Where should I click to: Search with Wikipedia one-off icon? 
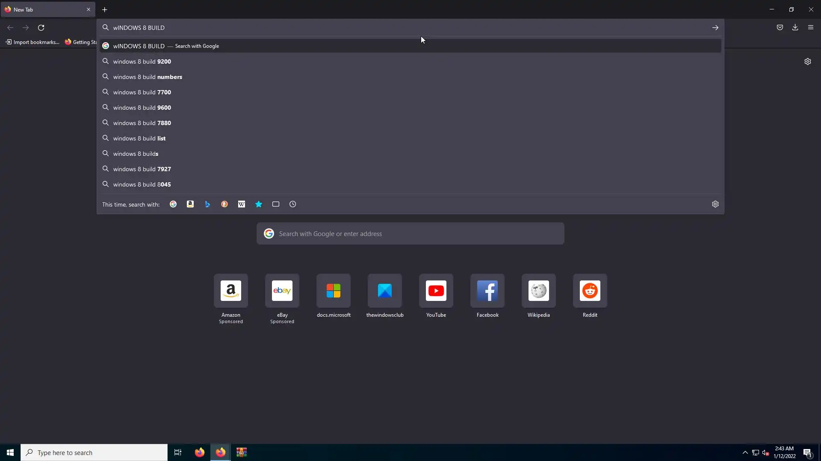click(242, 204)
